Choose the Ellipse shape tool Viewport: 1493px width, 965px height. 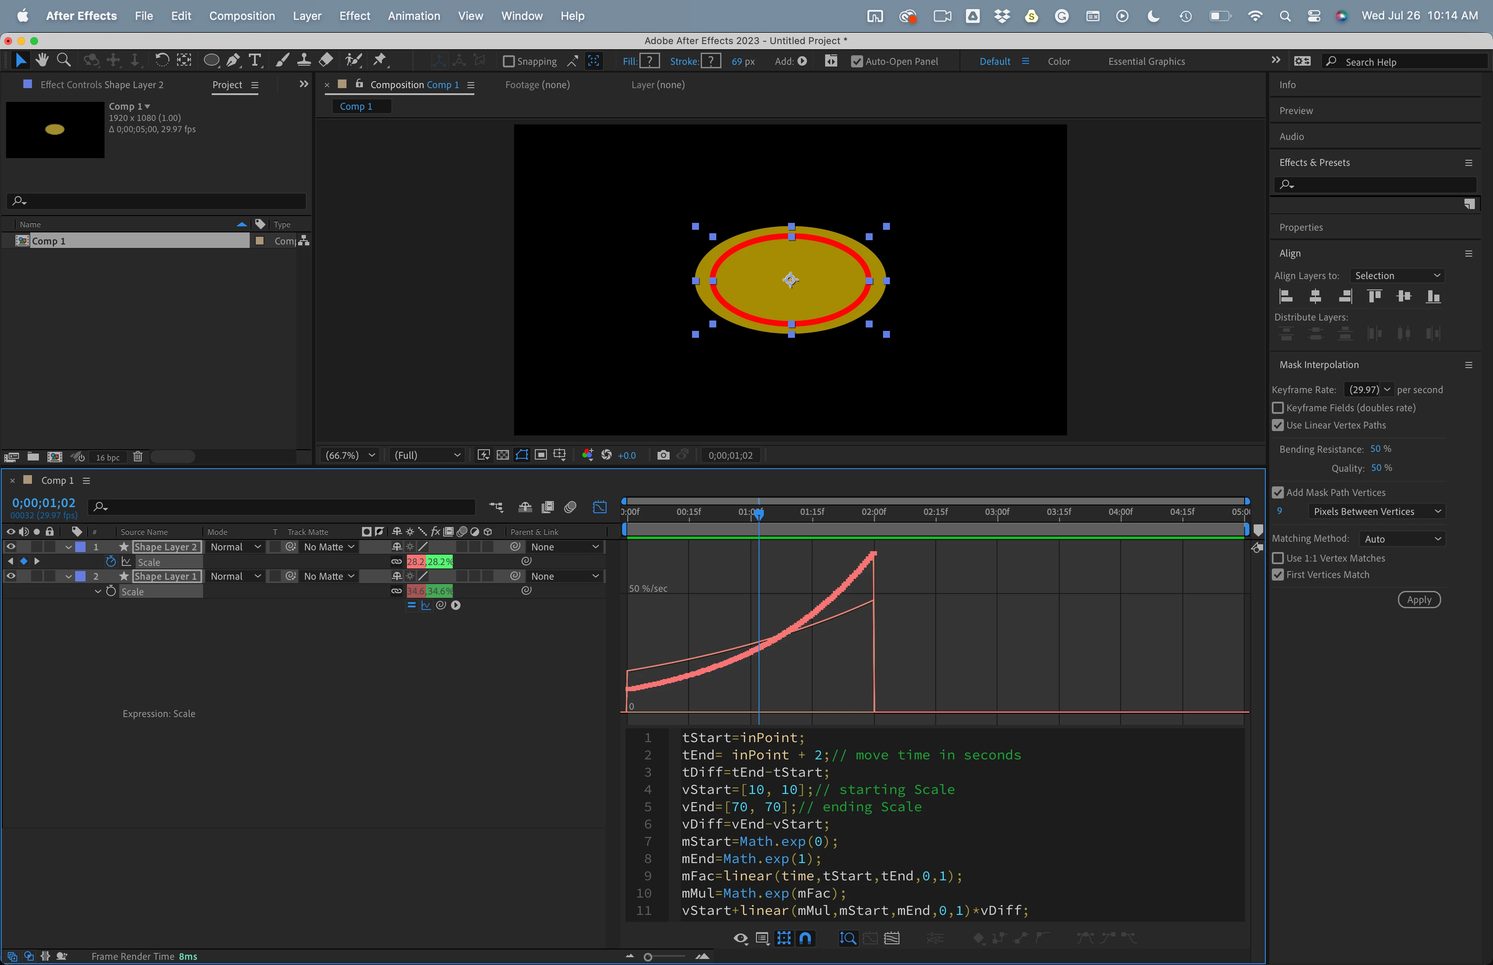click(211, 60)
